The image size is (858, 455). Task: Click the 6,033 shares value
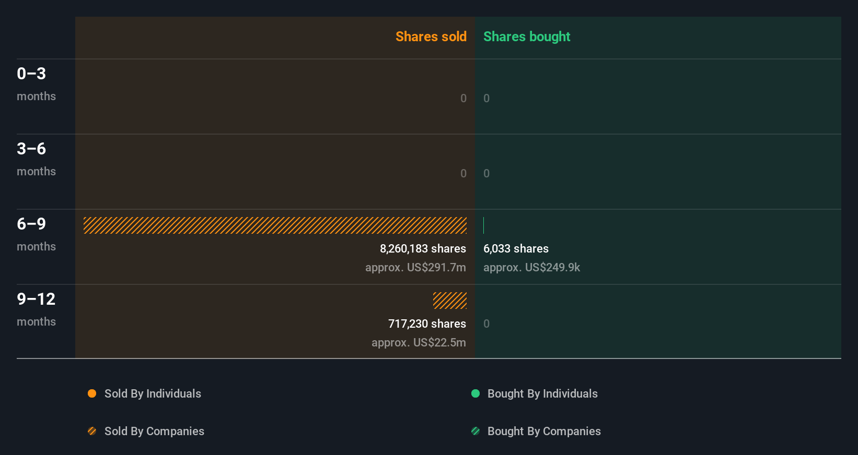[x=516, y=248]
